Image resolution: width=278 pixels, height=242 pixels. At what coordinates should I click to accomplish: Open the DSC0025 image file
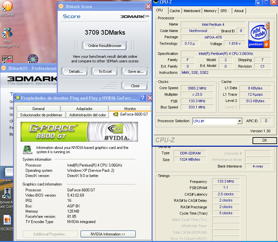[x=7, y=219]
